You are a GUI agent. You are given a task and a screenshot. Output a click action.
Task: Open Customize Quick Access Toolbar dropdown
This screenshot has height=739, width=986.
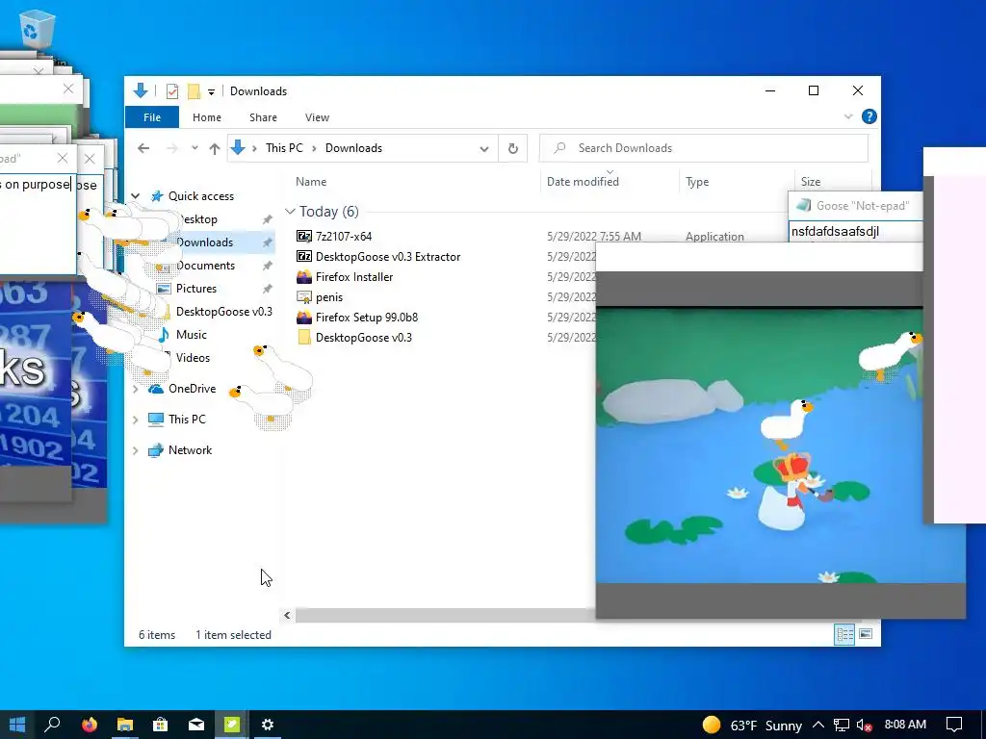coord(211,91)
